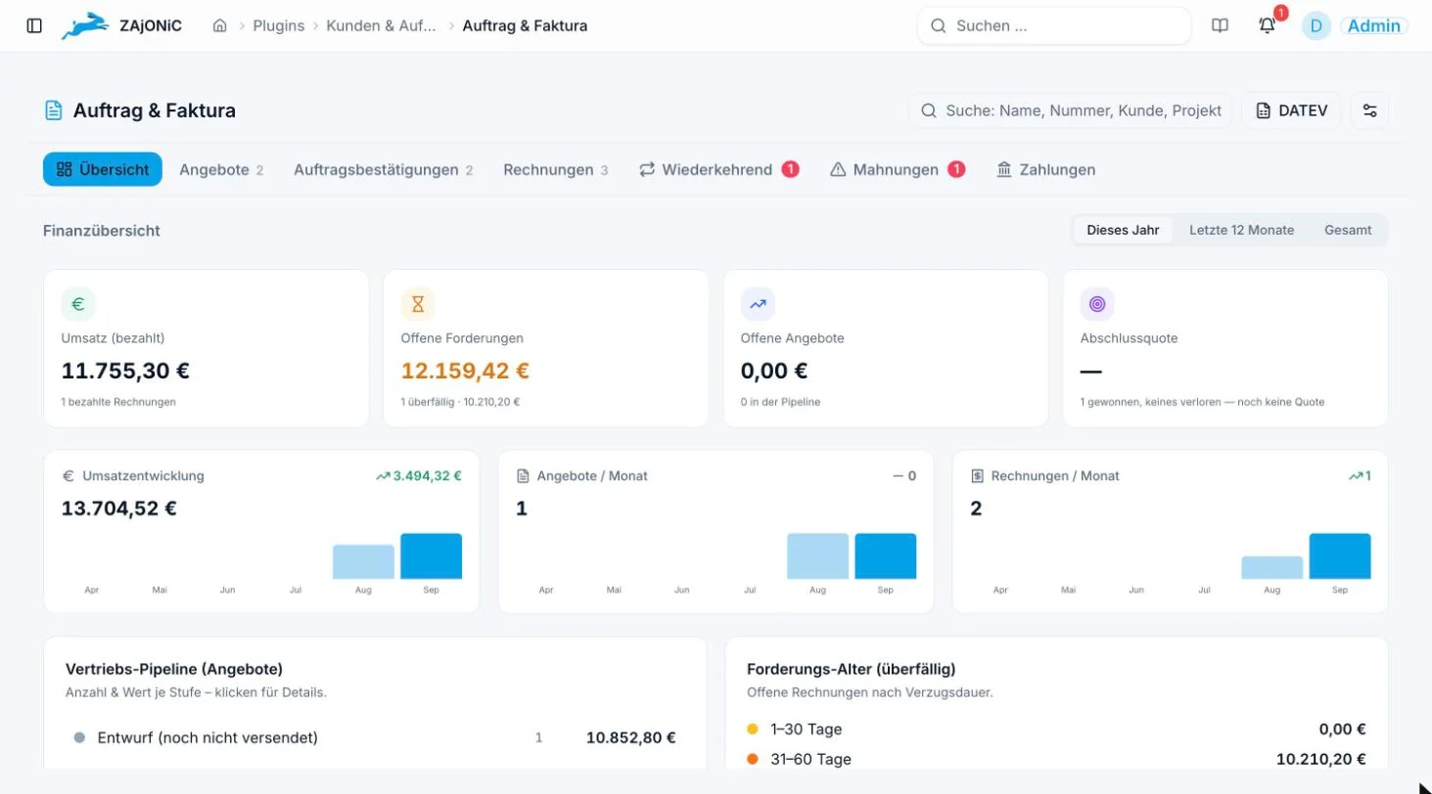Click the 12.159,42 € Forderungen value
Viewport: 1432px width, 794px height.
pyautogui.click(x=465, y=371)
